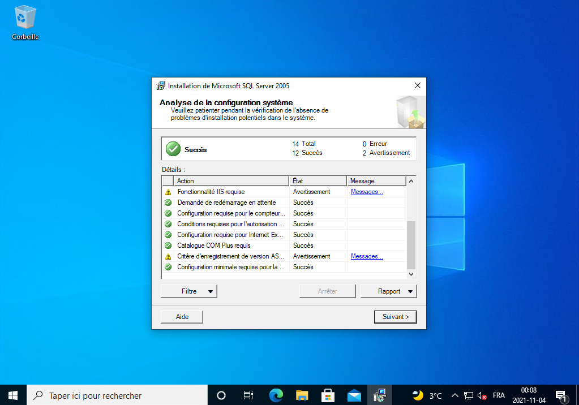Open the Rapport dropdown menu

(389, 291)
